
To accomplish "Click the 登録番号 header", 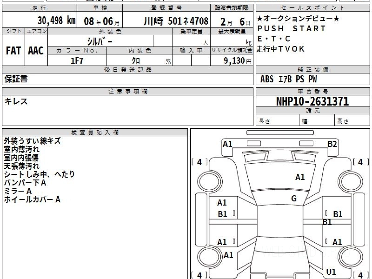I will [167, 8].
